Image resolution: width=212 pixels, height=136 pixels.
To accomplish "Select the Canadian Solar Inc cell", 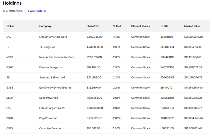I will [51, 128].
